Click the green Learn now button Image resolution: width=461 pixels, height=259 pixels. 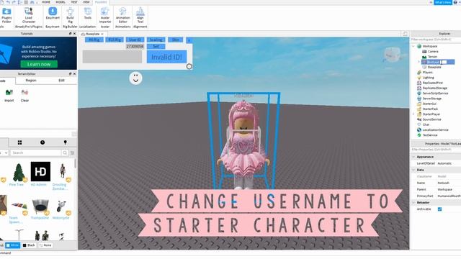click(39, 64)
